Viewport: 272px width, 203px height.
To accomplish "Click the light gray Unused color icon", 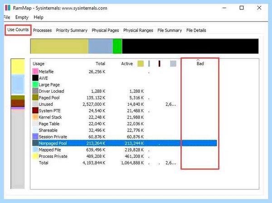I will click(35, 104).
